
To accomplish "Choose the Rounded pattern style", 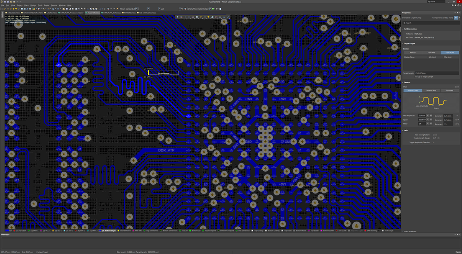I will tap(450, 91).
